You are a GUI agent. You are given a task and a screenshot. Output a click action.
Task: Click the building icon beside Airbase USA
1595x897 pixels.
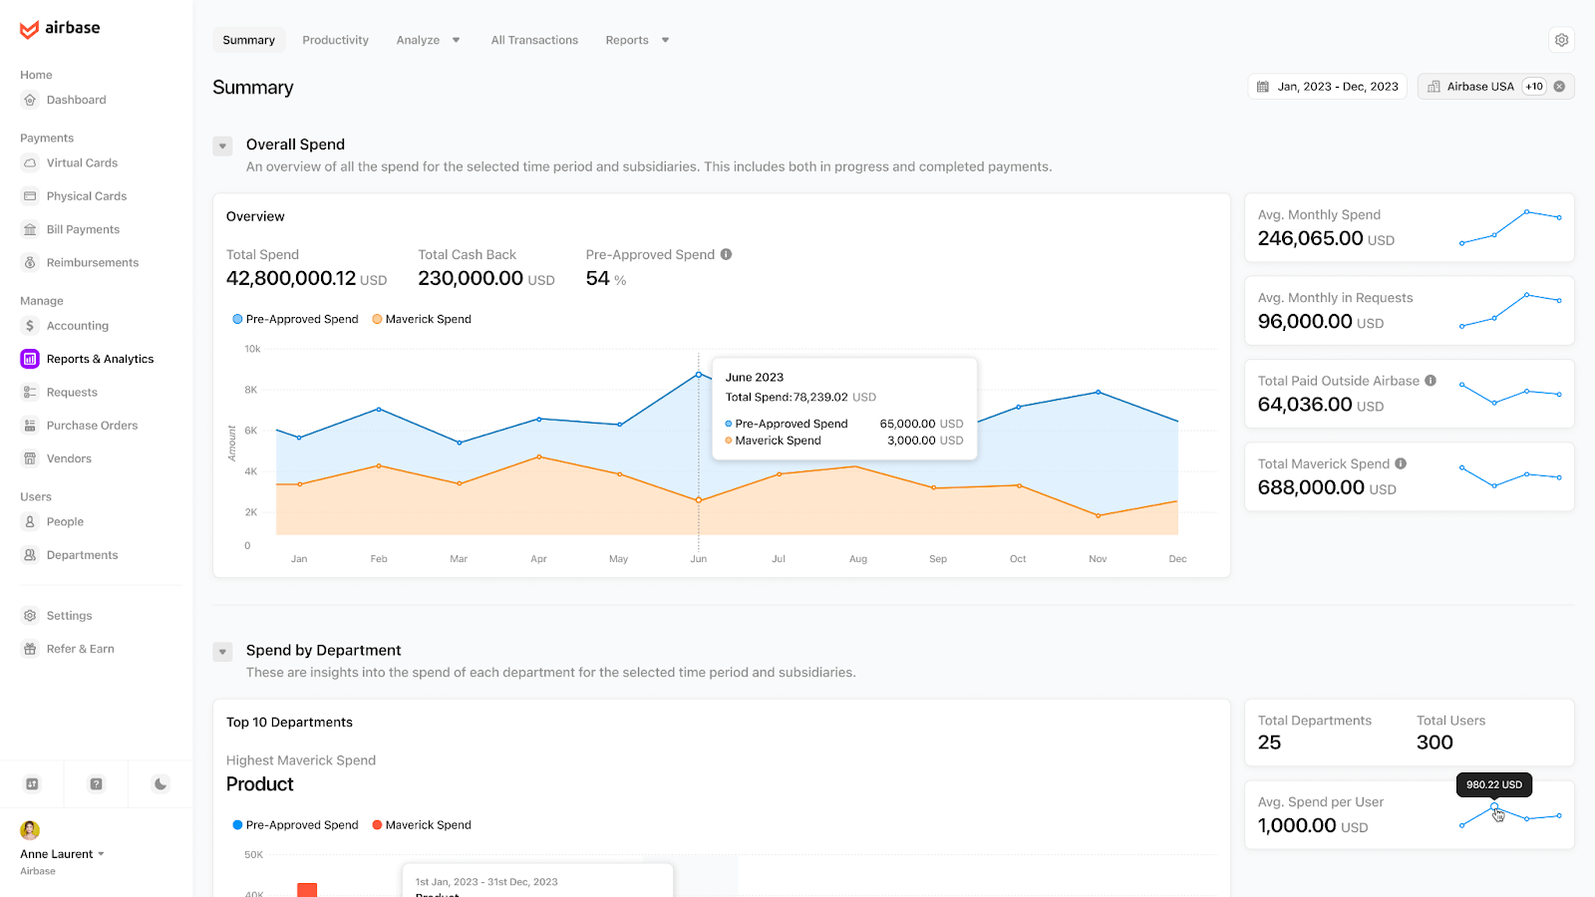[x=1434, y=87]
